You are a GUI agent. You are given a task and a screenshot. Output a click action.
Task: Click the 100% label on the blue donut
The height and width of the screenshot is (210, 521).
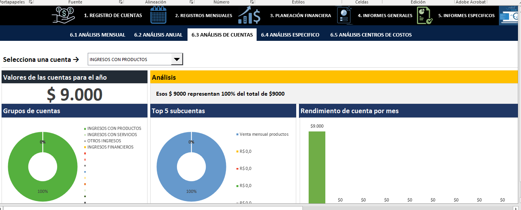(191, 191)
